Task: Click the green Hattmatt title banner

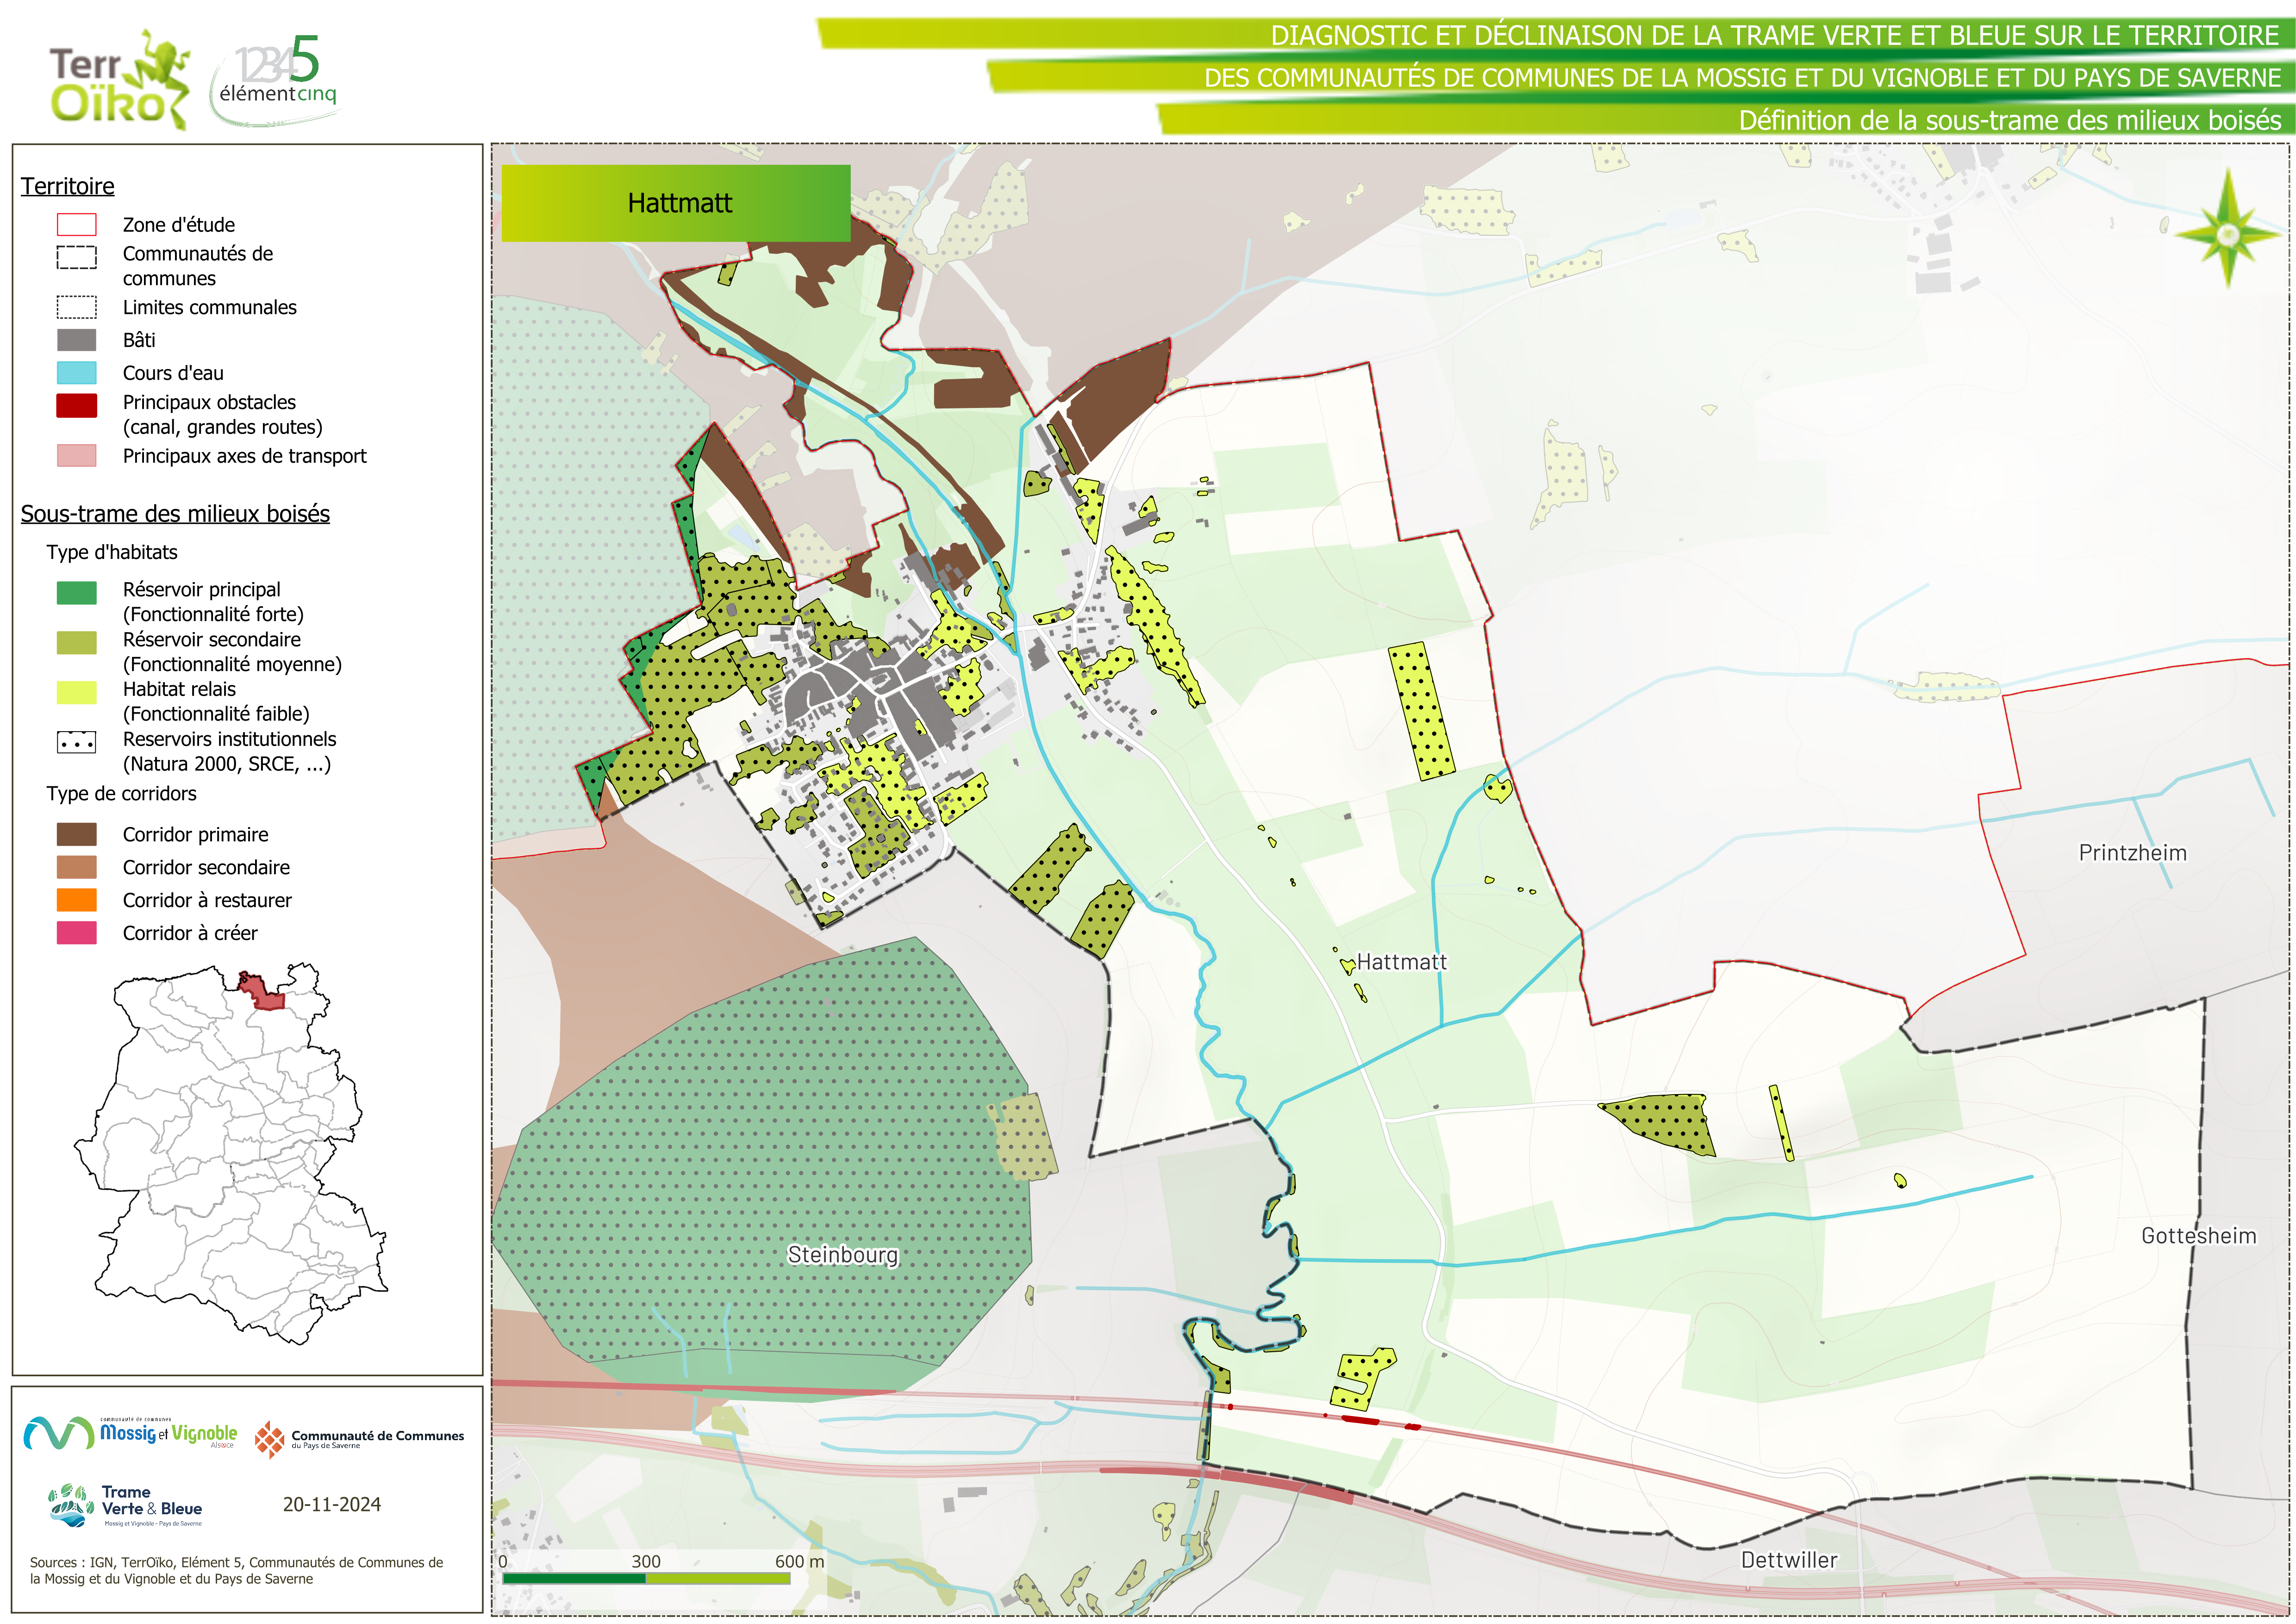Action: tap(675, 203)
